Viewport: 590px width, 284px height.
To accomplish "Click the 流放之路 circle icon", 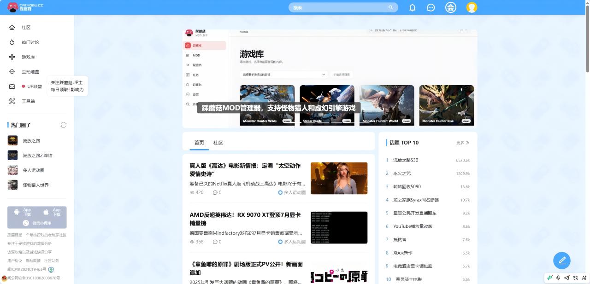I will 12,141.
